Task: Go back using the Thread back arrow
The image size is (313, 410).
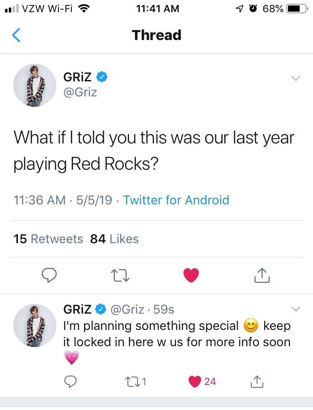Action: (x=16, y=35)
